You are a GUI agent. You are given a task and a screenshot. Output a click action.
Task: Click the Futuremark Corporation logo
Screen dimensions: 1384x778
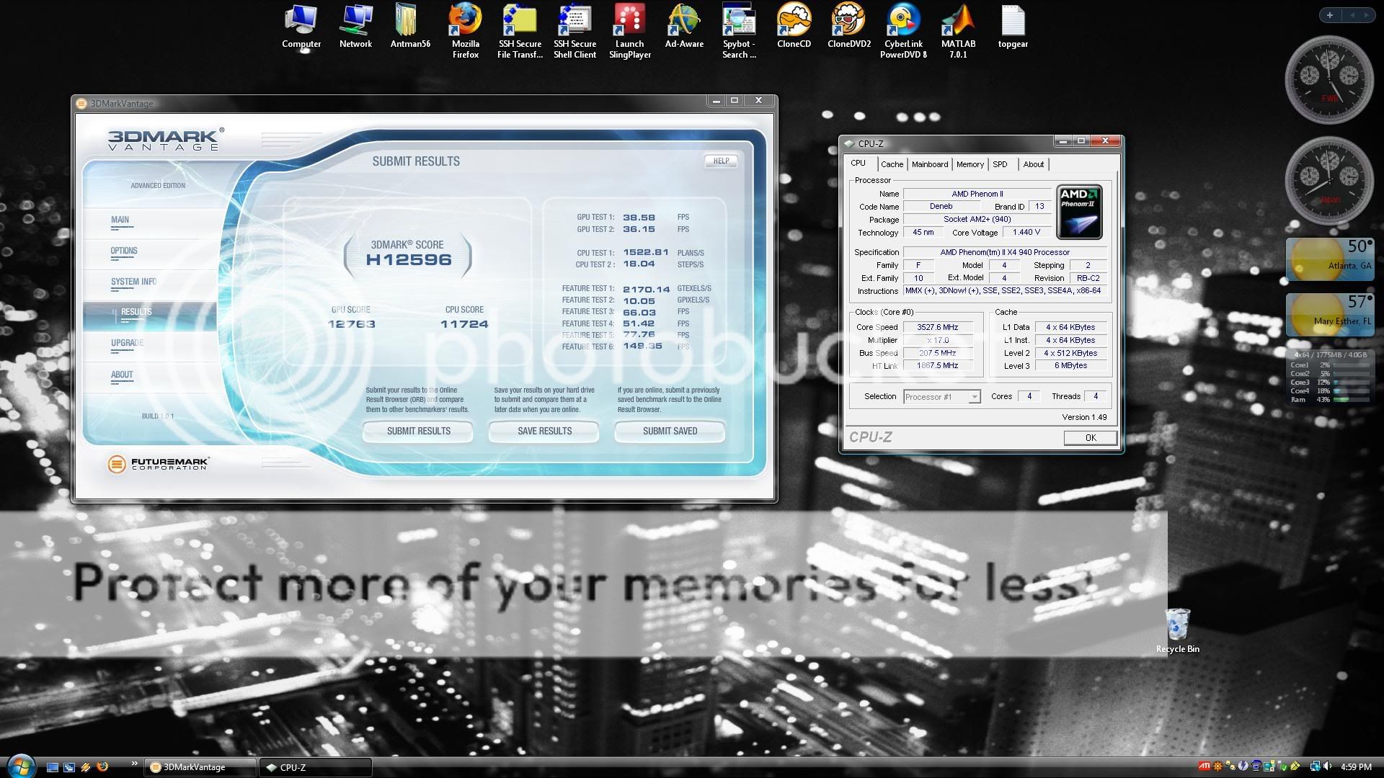pyautogui.click(x=159, y=464)
